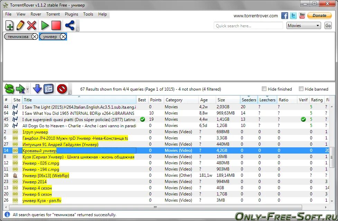Click the www.torrentrover.com link
The height and width of the screenshot is (221, 338).
[x=256, y=16]
